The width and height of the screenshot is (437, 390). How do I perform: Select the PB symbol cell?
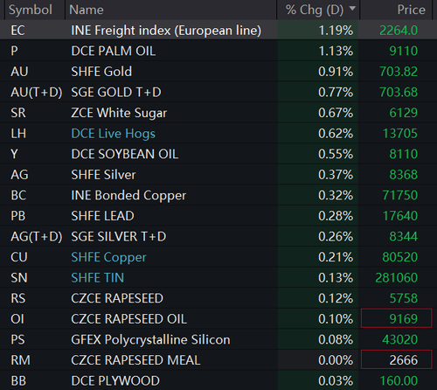click(18, 216)
